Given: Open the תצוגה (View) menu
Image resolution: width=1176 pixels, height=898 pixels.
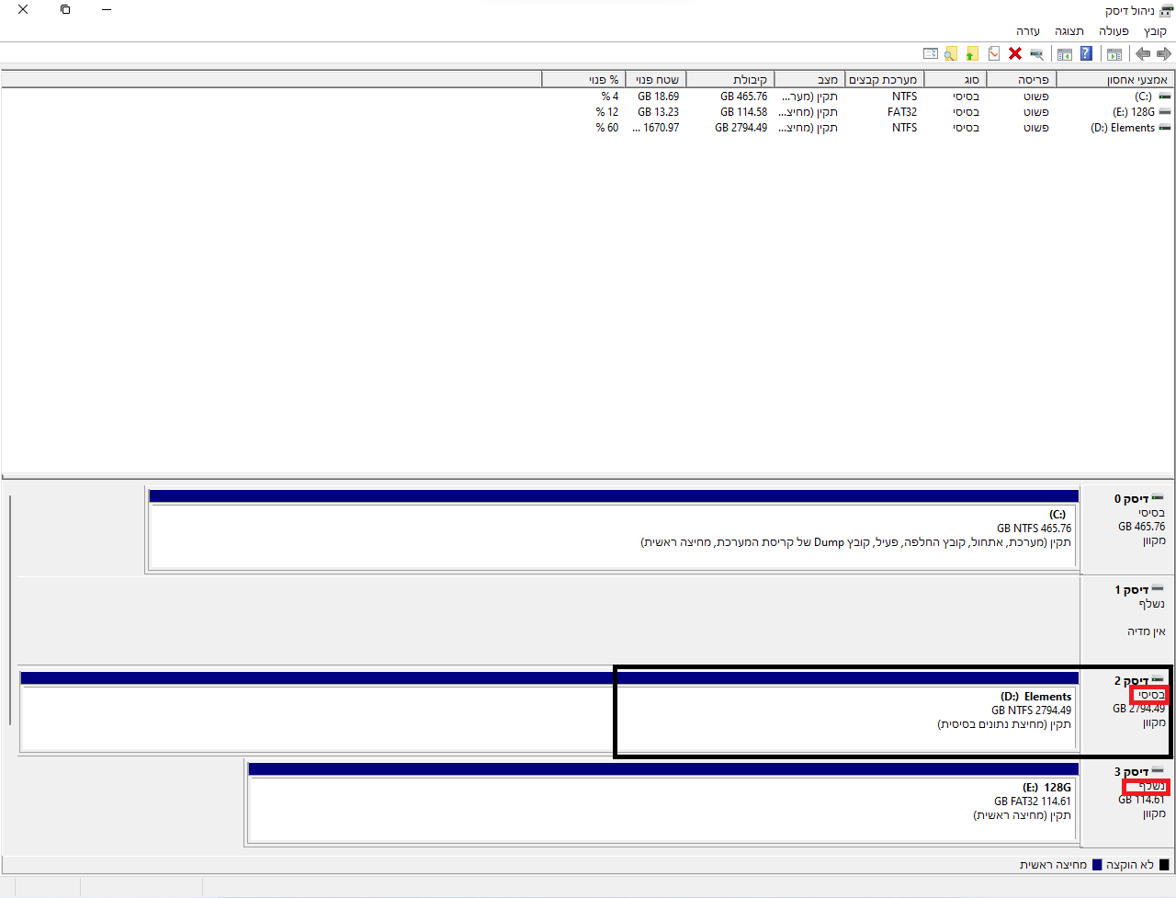Looking at the screenshot, I should click(1069, 31).
